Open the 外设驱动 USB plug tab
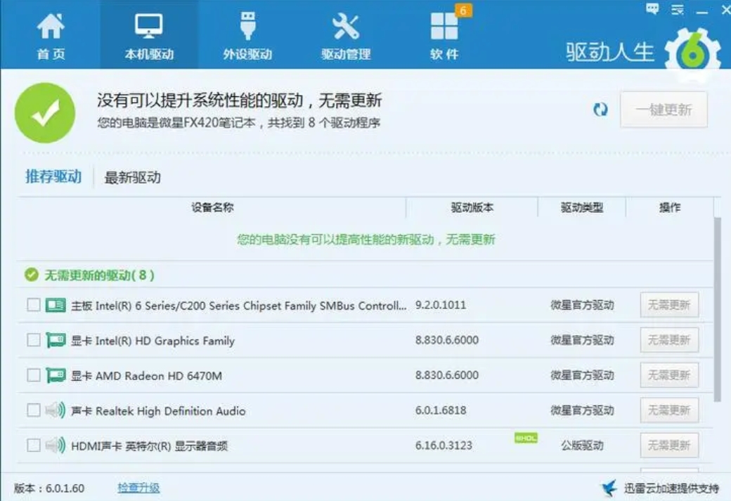 click(x=247, y=36)
